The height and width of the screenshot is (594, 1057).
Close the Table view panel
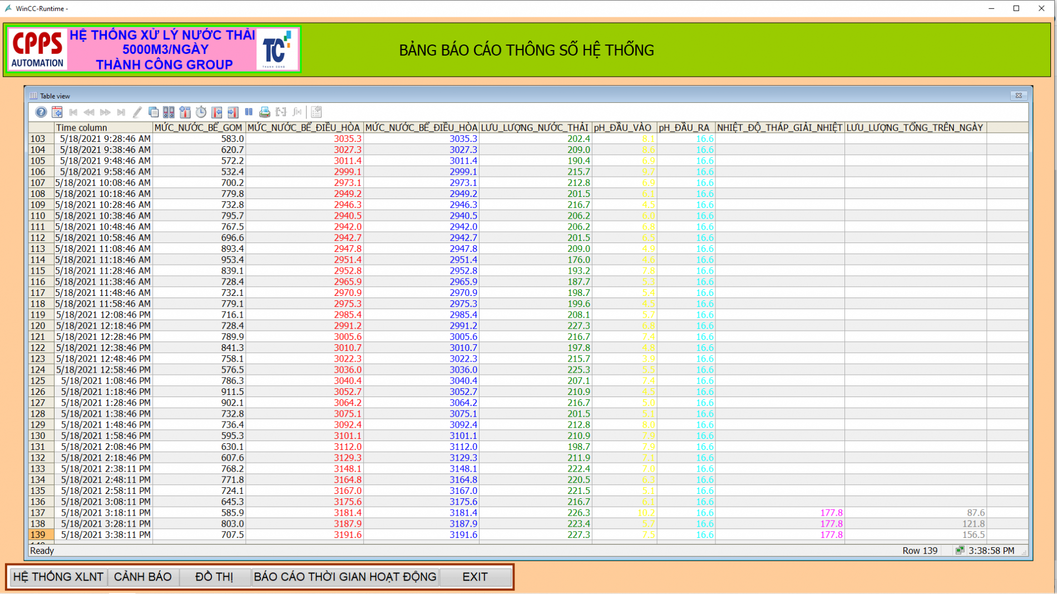pos(1019,96)
